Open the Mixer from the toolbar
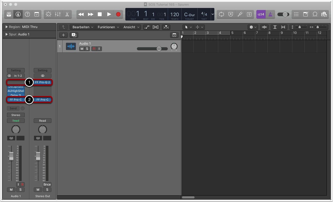This screenshot has height=202, width=333. pyautogui.click(x=58, y=14)
